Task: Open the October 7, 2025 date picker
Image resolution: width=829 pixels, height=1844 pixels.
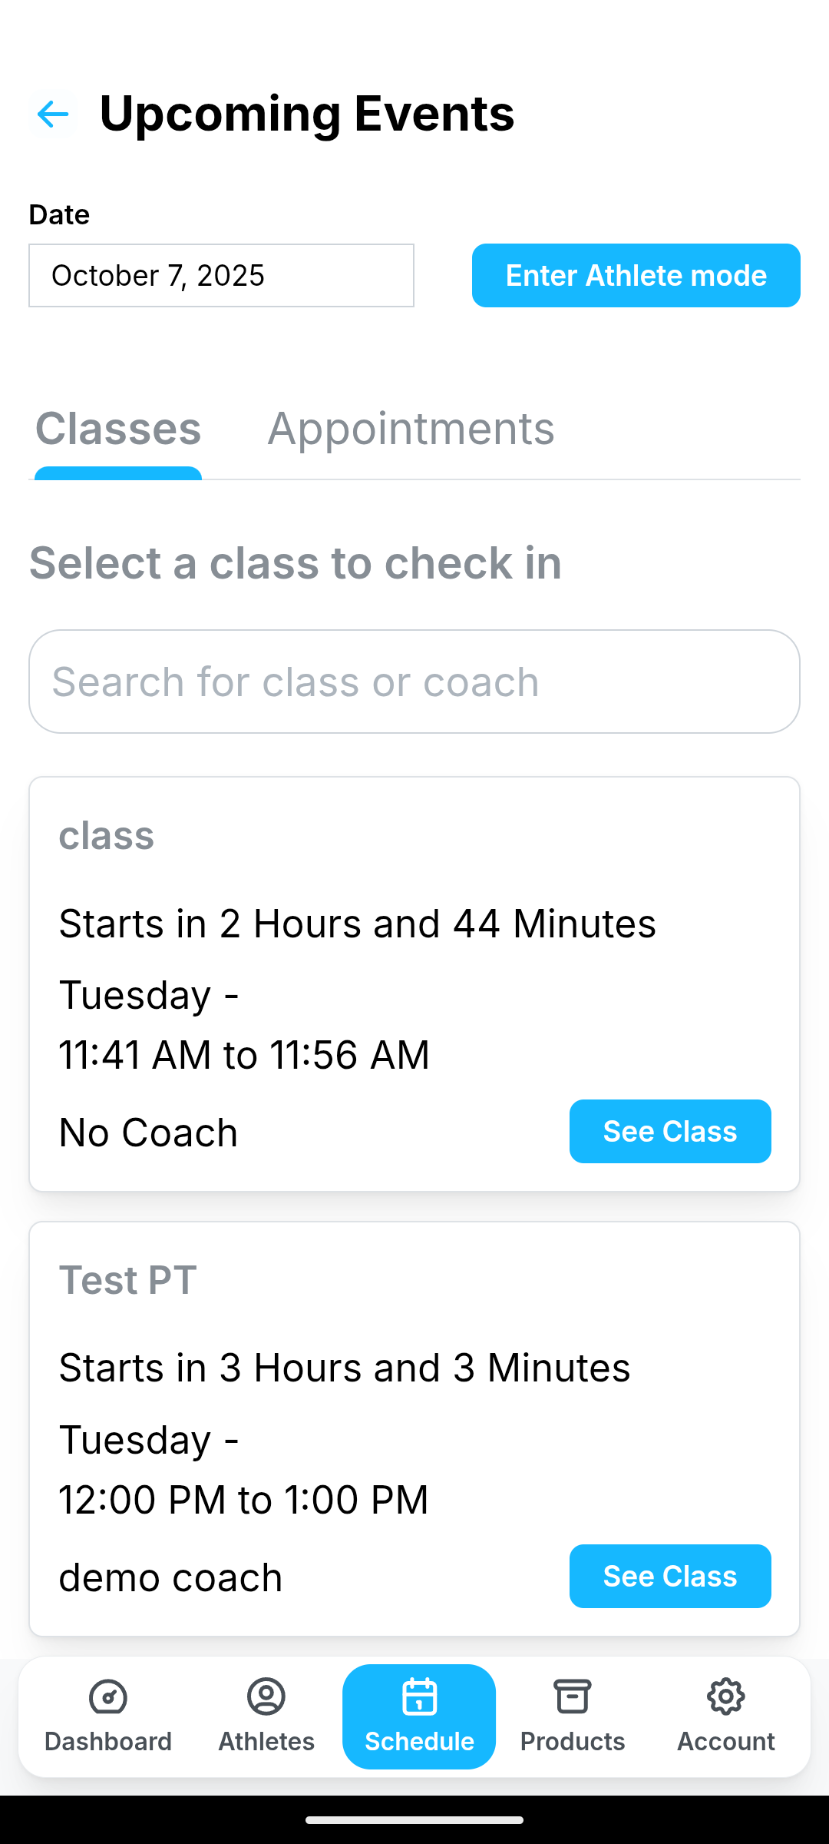Action: click(x=221, y=276)
